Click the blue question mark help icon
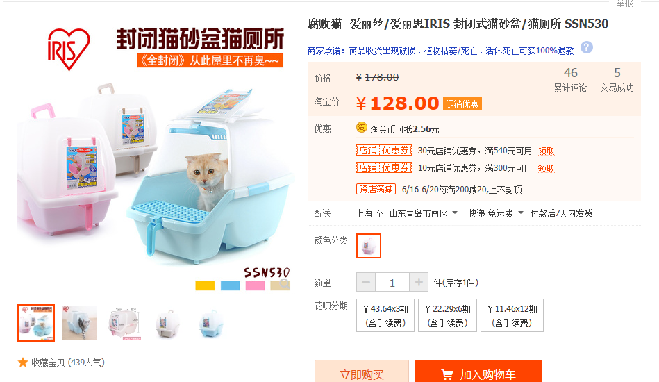This screenshot has height=382, width=659. (x=587, y=47)
